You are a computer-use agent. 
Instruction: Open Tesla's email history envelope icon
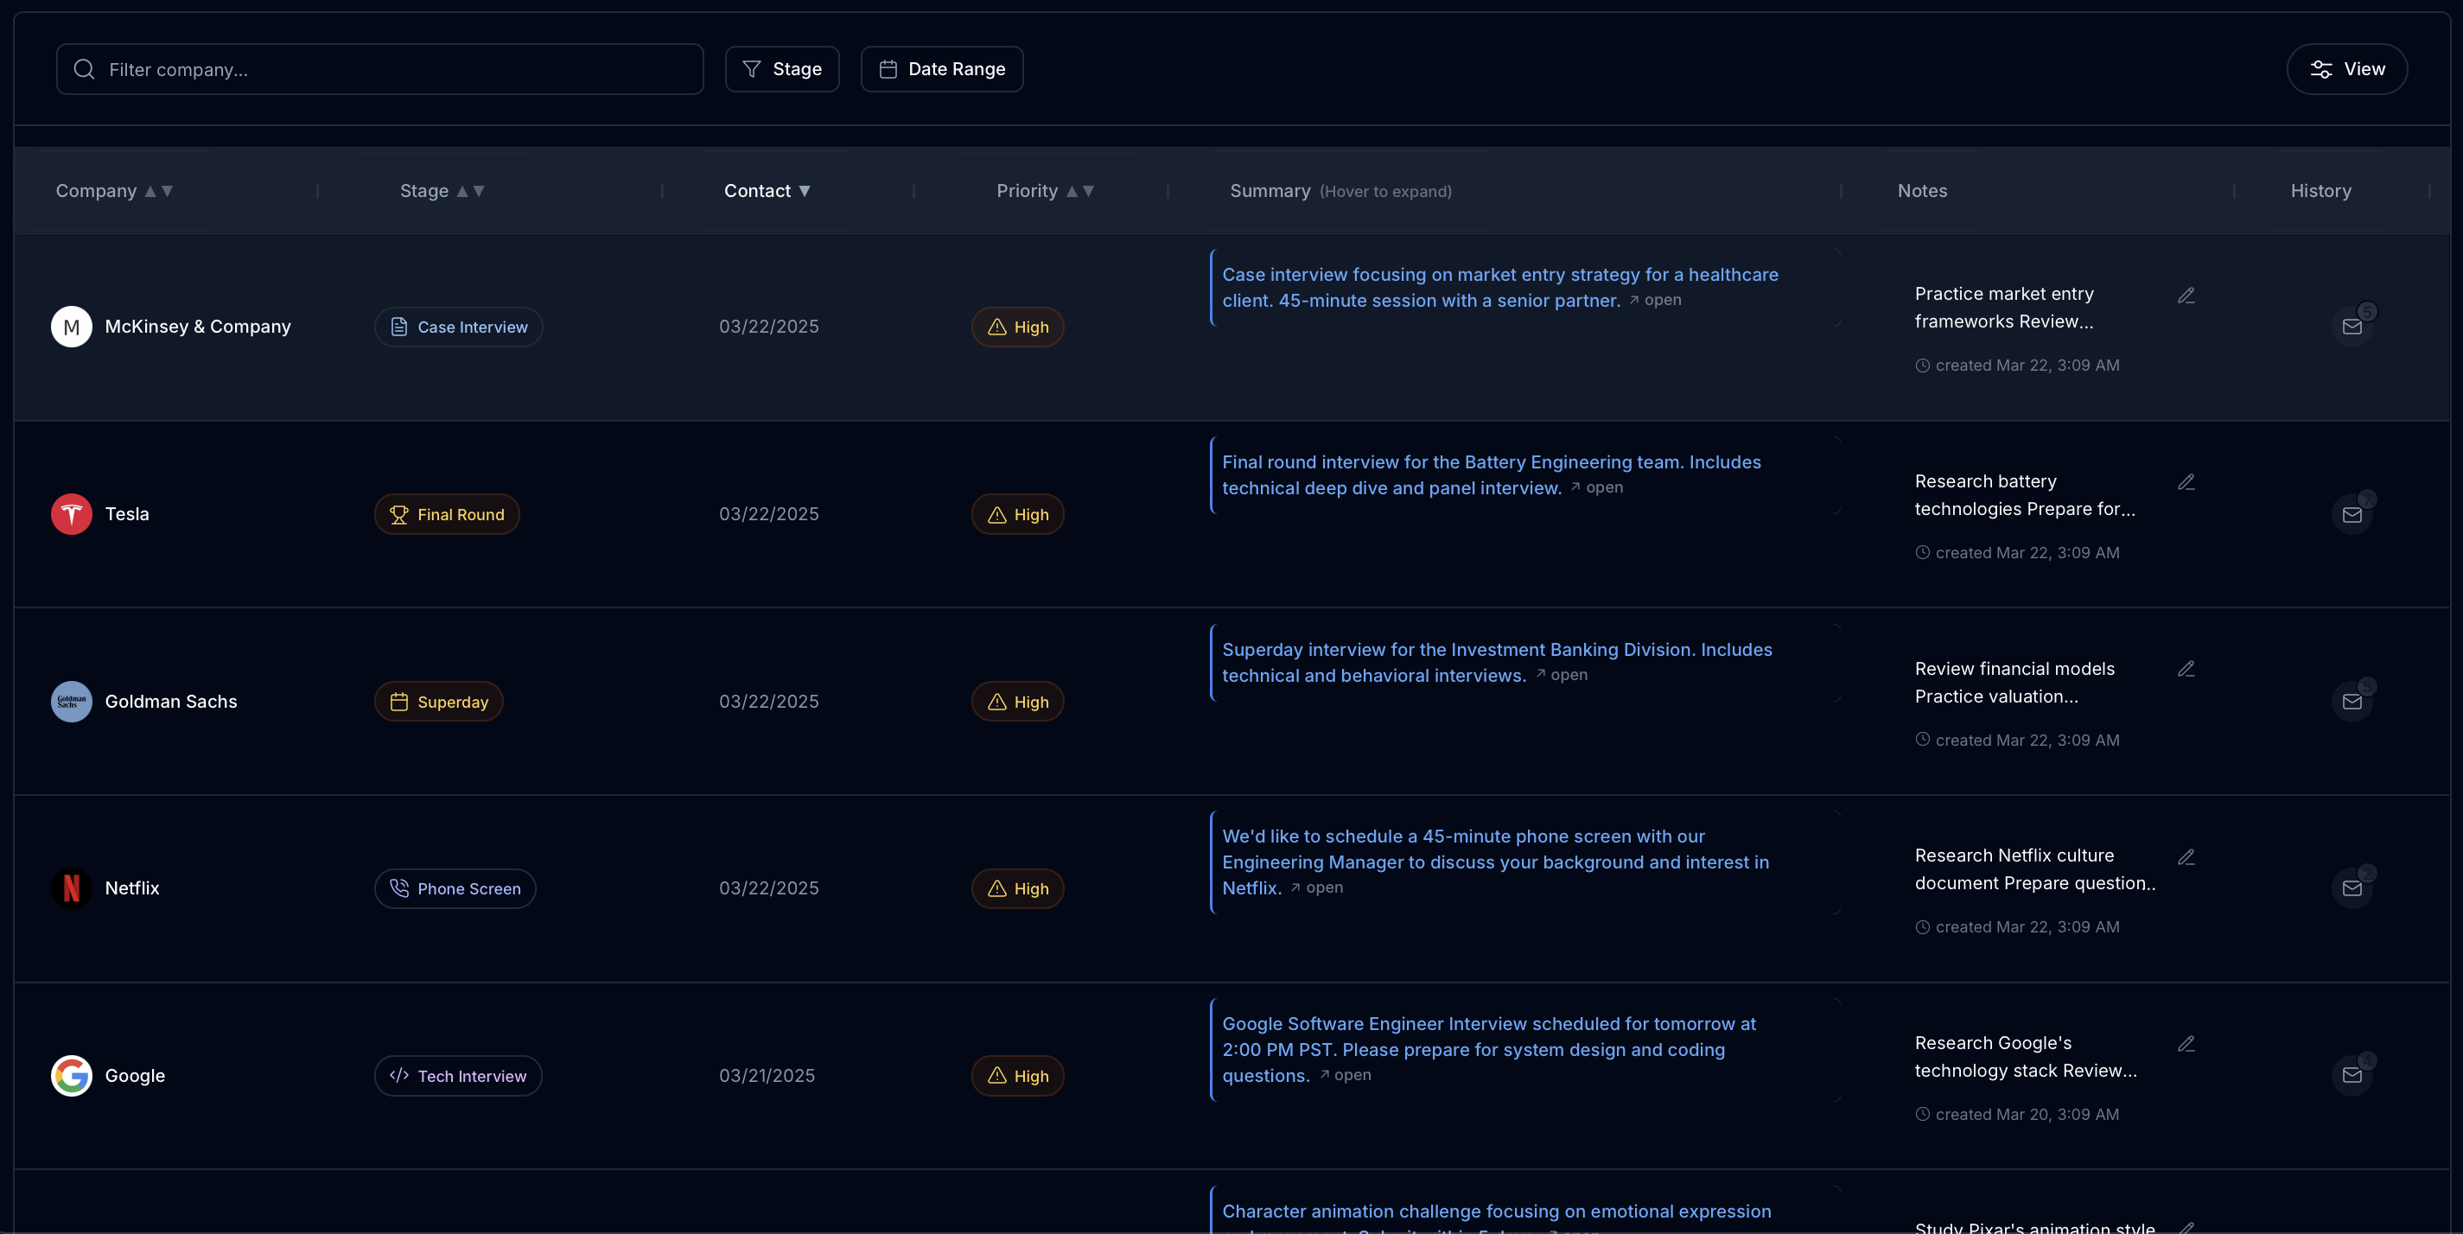(x=2352, y=515)
